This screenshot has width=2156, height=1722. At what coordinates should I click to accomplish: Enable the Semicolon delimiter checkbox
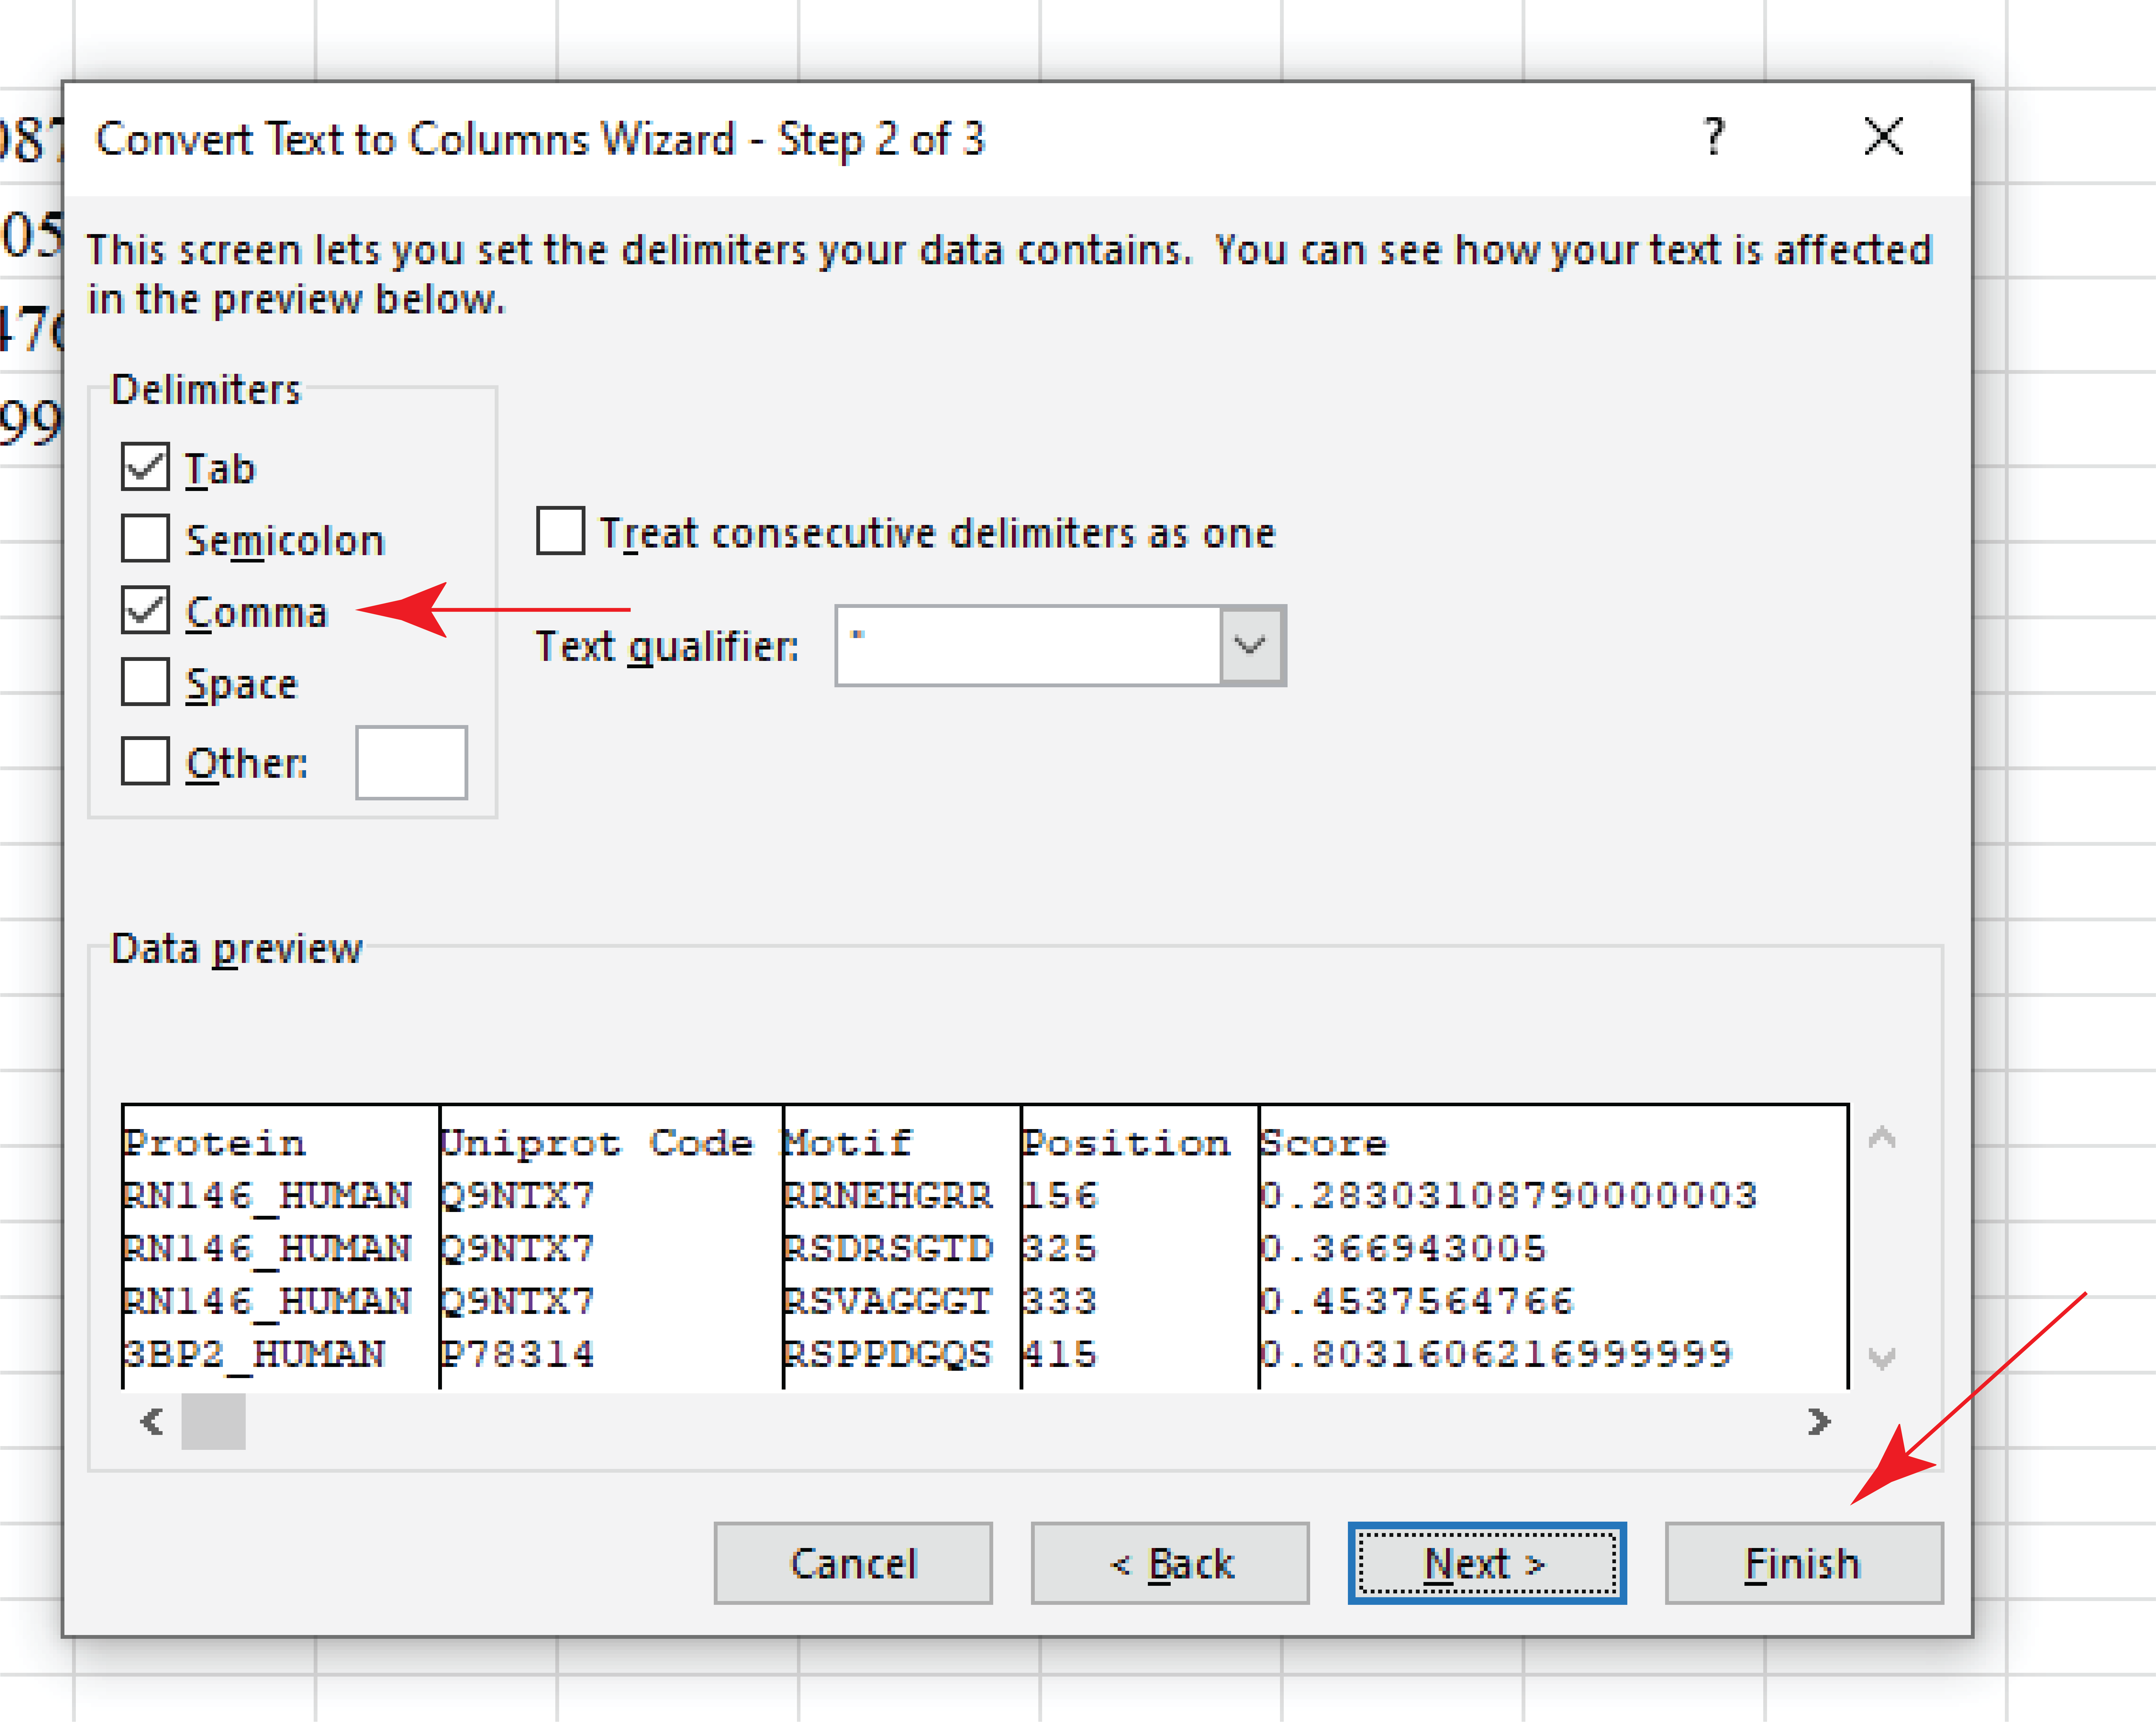[145, 539]
